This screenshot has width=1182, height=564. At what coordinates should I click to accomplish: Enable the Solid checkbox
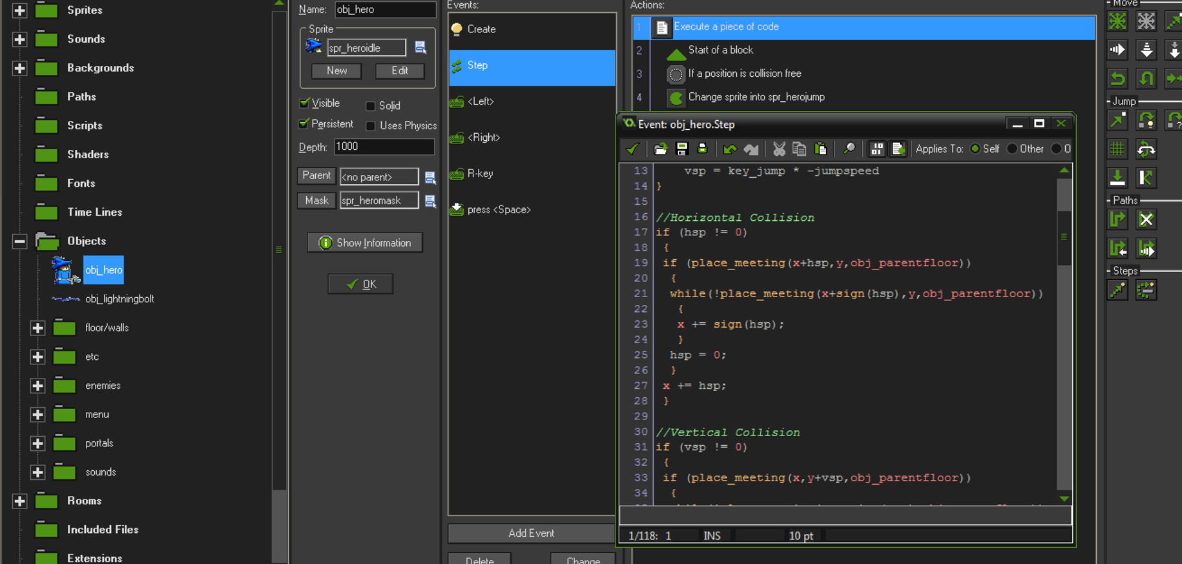pyautogui.click(x=371, y=106)
